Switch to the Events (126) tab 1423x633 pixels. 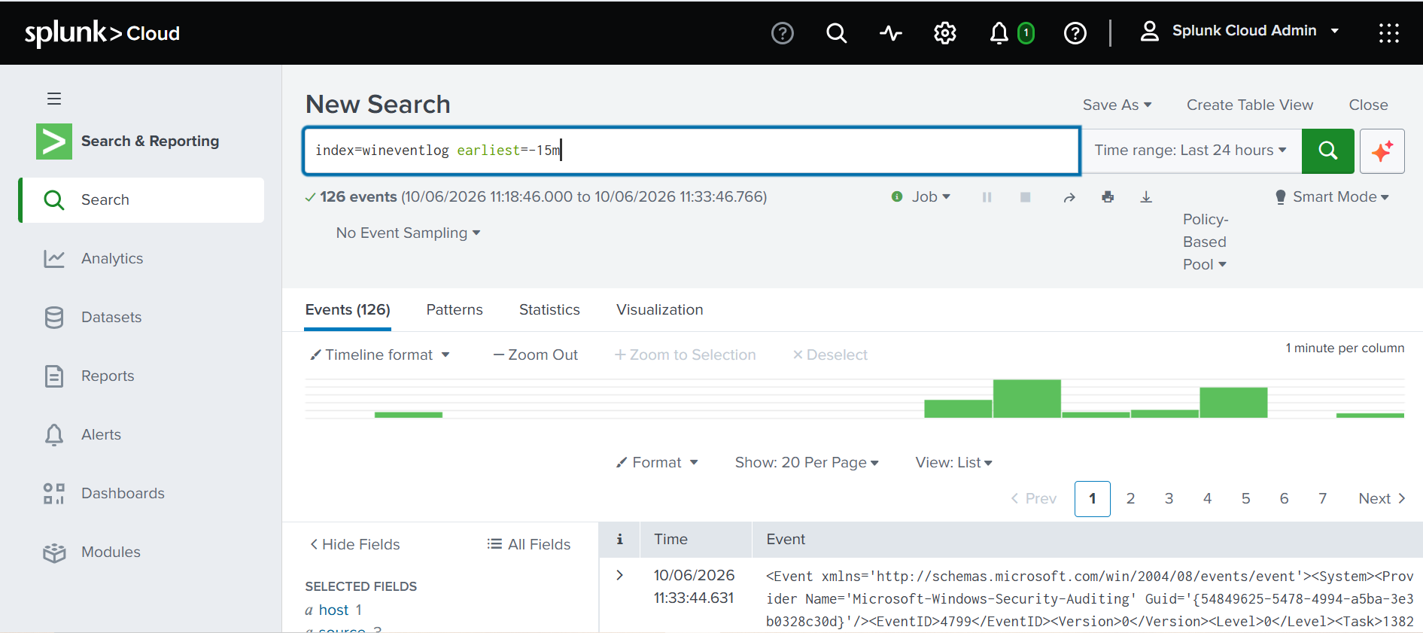348,310
